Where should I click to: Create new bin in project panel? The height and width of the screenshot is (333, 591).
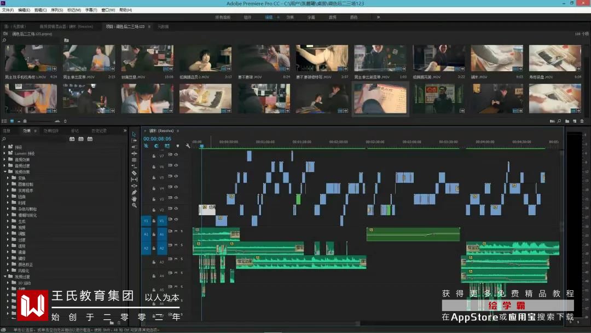pyautogui.click(x=567, y=121)
